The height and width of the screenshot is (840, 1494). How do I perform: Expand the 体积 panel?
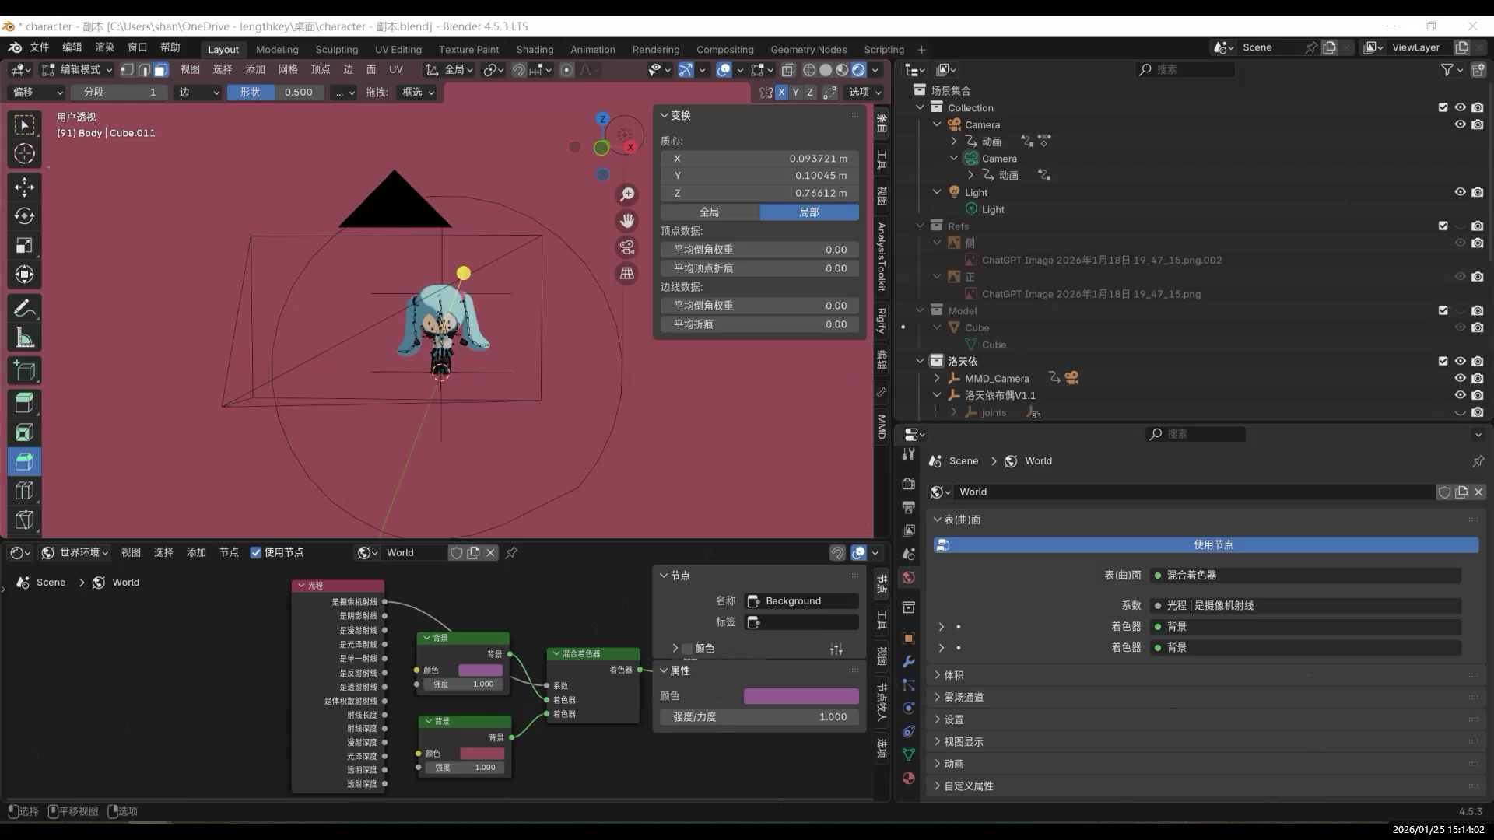[x=953, y=675]
